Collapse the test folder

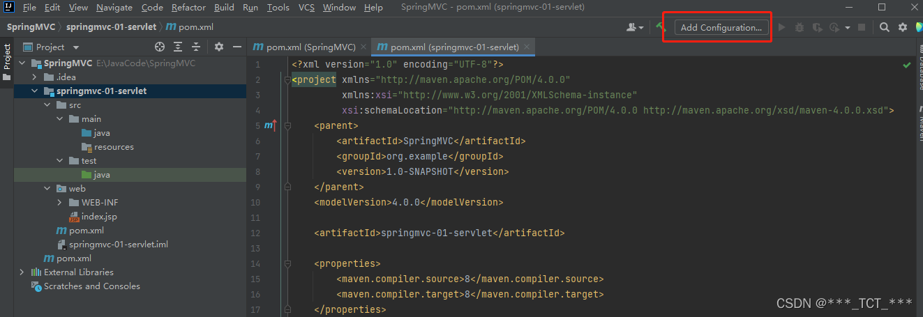pos(60,161)
